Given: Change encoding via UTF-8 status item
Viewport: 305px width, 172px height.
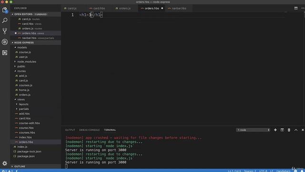Looking at the screenshot, I should pyautogui.click(x=263, y=171).
